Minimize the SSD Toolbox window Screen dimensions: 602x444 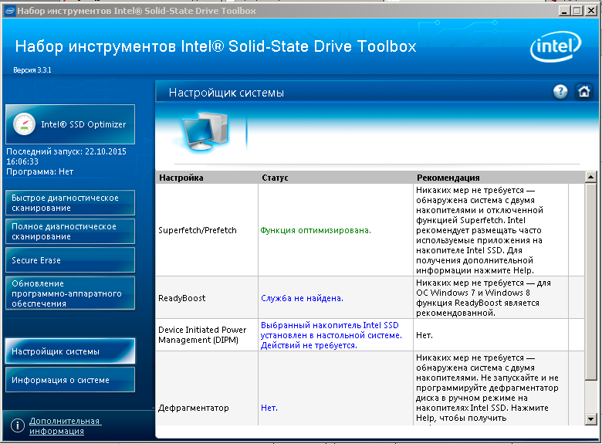pyautogui.click(x=563, y=11)
